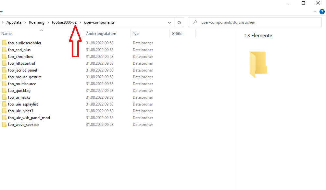This screenshot has height=190, width=326.
Task: Expand the chevron after Roaming breadcrumb
Action: 48,22
